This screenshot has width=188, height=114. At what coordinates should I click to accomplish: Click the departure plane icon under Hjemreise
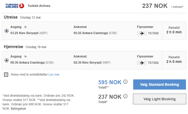(26, 56)
